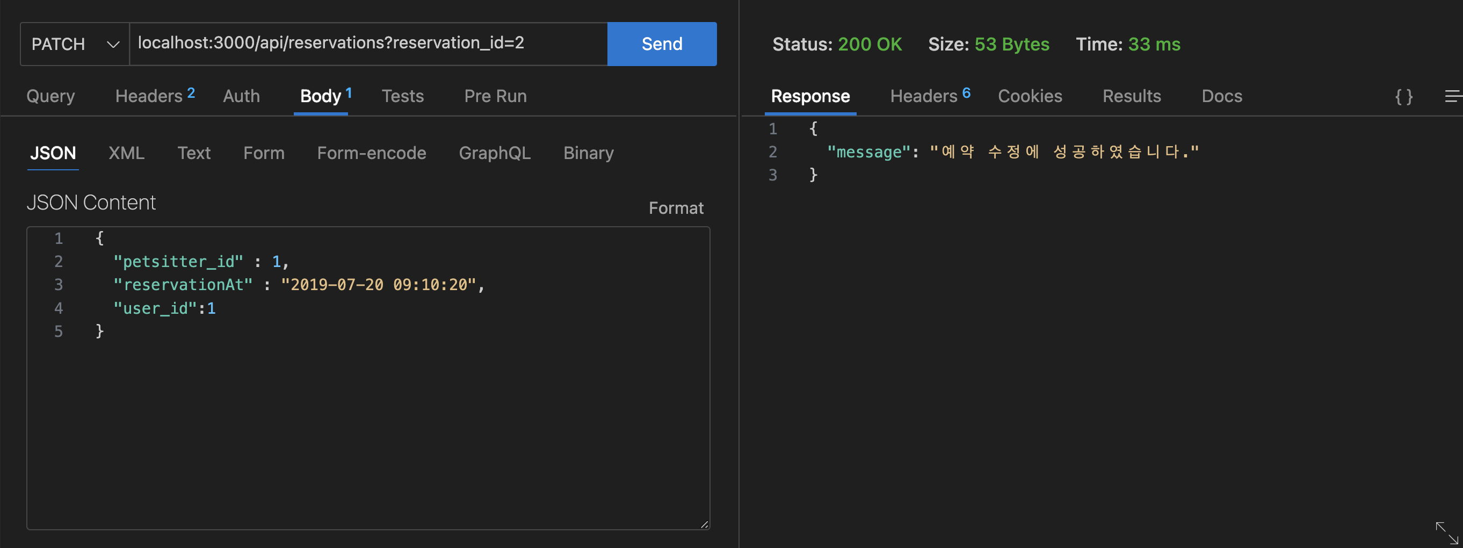Click the "2019-07-20 09:10:20" value
Viewport: 1463px width, 548px height.
pyautogui.click(x=378, y=285)
